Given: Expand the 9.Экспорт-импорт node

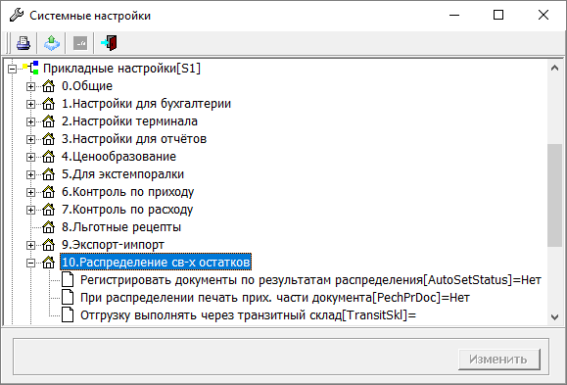Looking at the screenshot, I should coord(30,245).
